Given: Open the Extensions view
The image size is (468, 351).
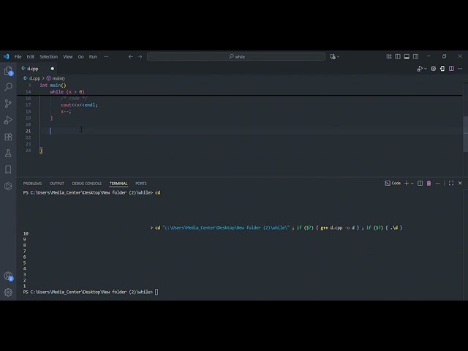Looking at the screenshot, I should click(8, 137).
